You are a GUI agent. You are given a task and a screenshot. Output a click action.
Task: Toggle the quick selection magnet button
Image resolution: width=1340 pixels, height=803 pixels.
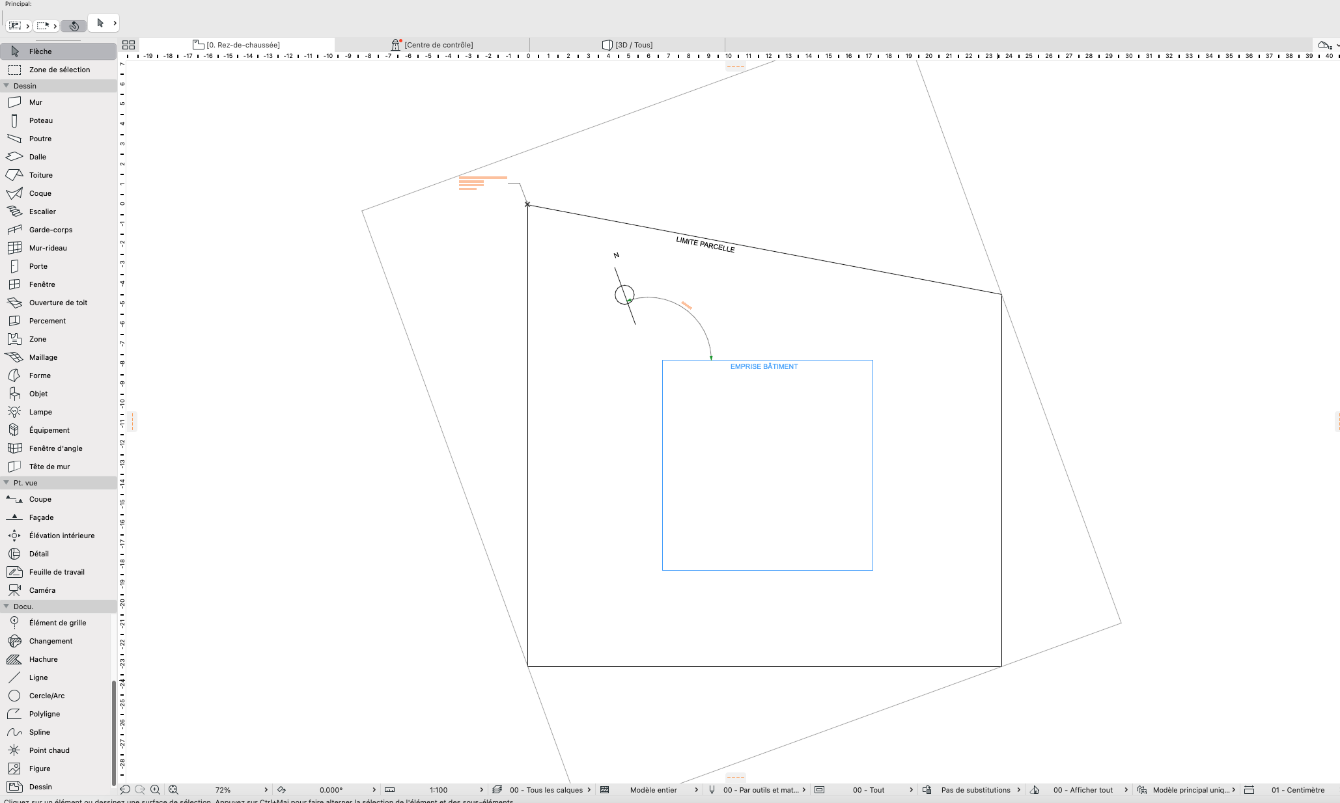[x=74, y=26]
